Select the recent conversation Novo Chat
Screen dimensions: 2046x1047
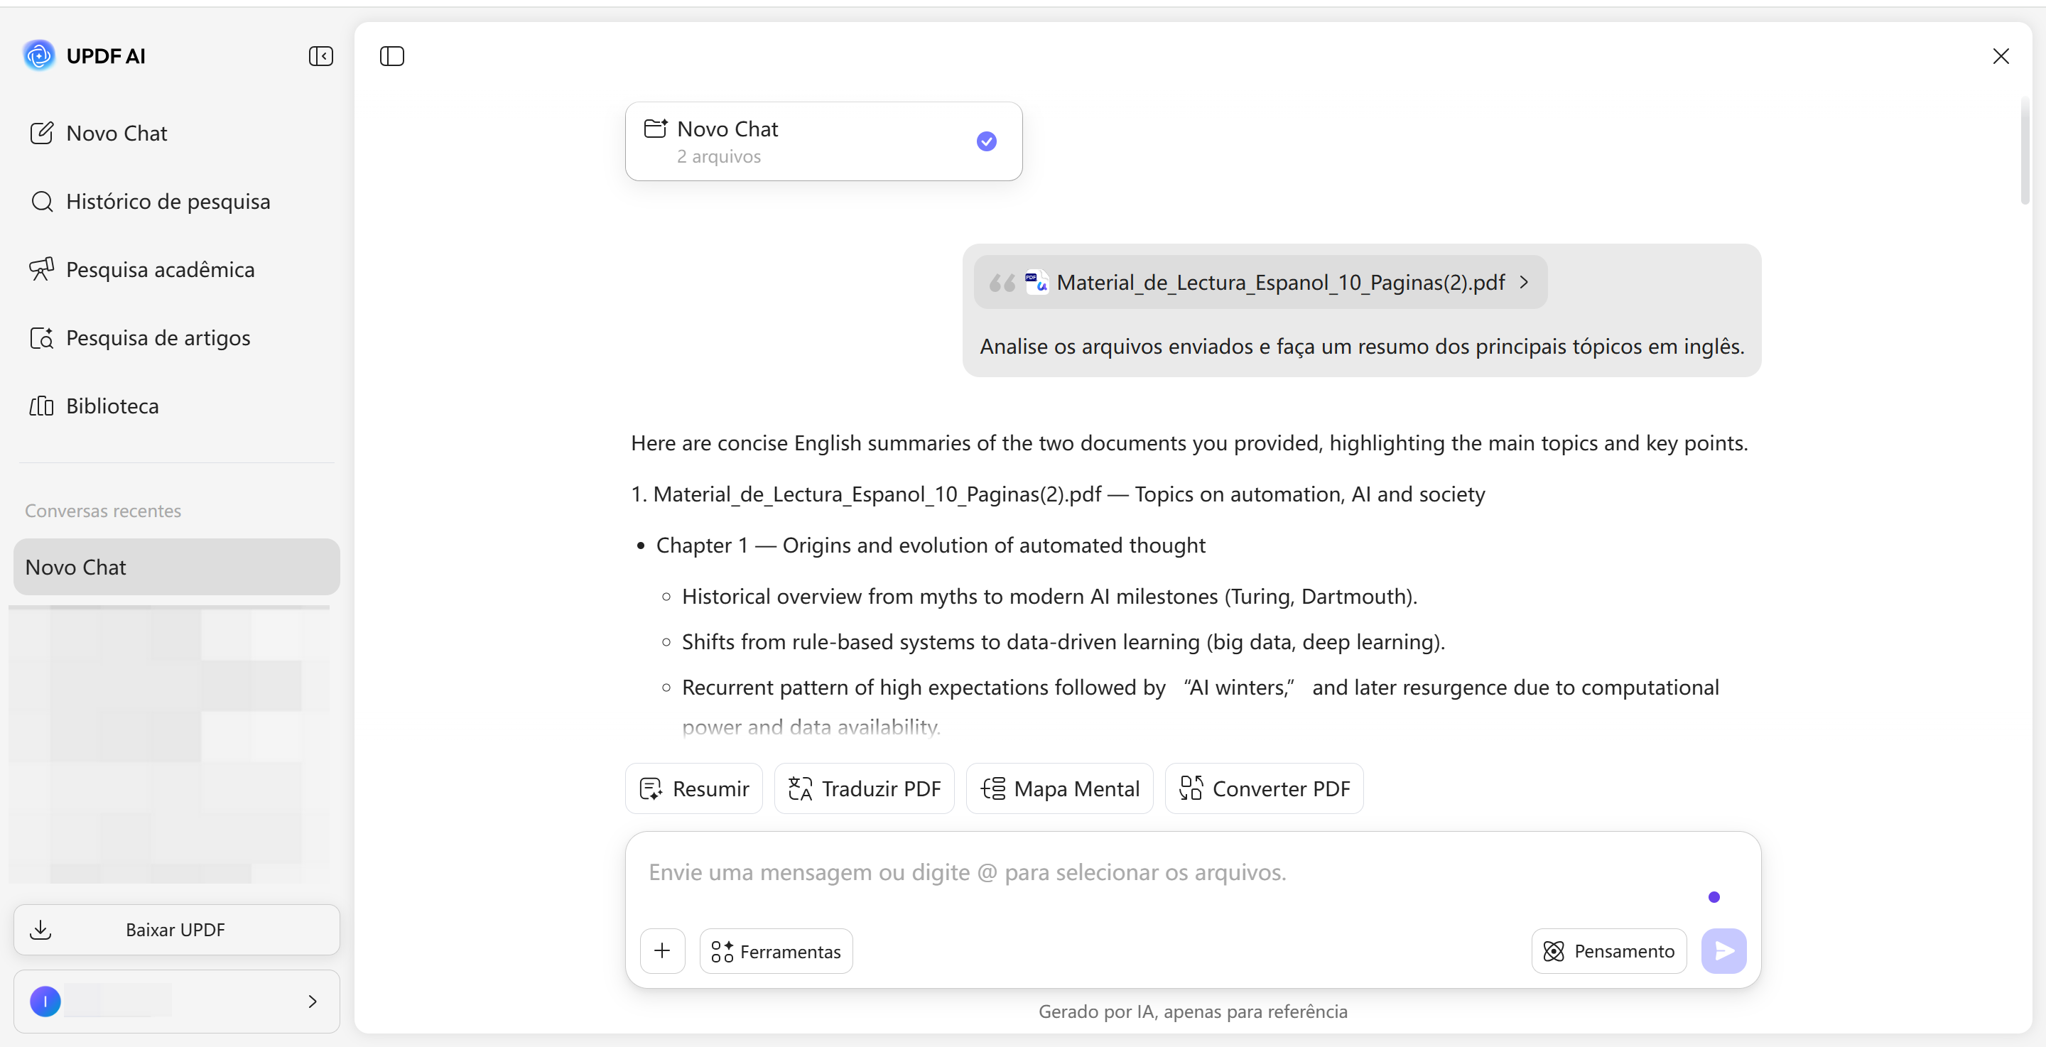click(x=176, y=568)
